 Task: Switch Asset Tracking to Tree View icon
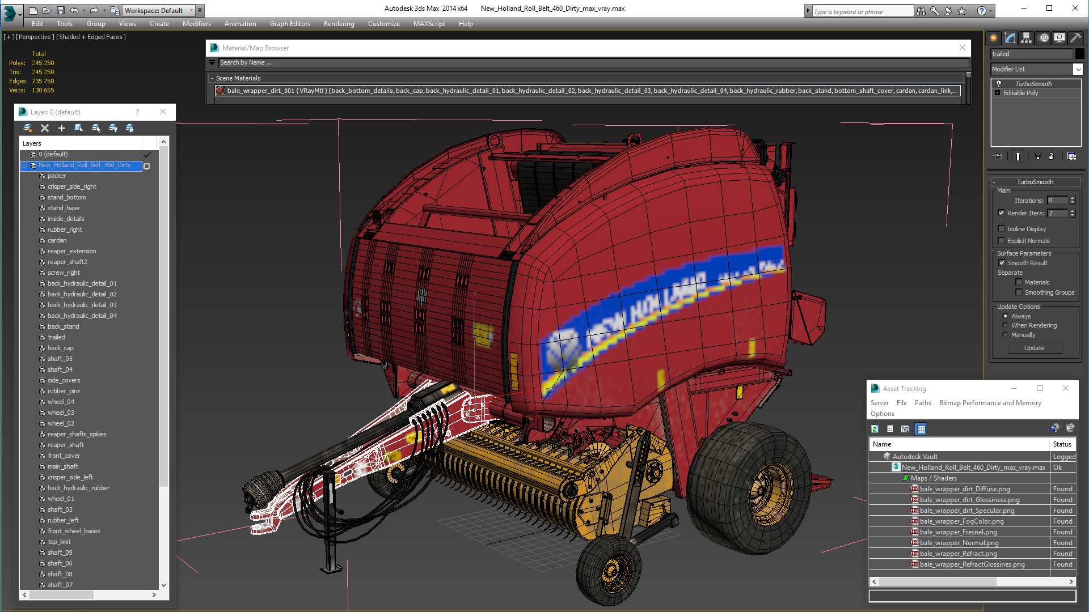[905, 429]
